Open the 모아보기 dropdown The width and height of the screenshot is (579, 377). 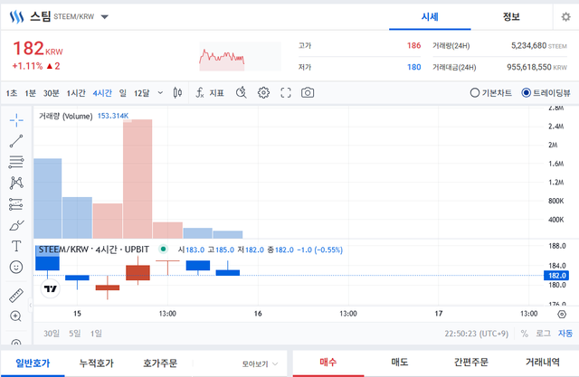260,364
